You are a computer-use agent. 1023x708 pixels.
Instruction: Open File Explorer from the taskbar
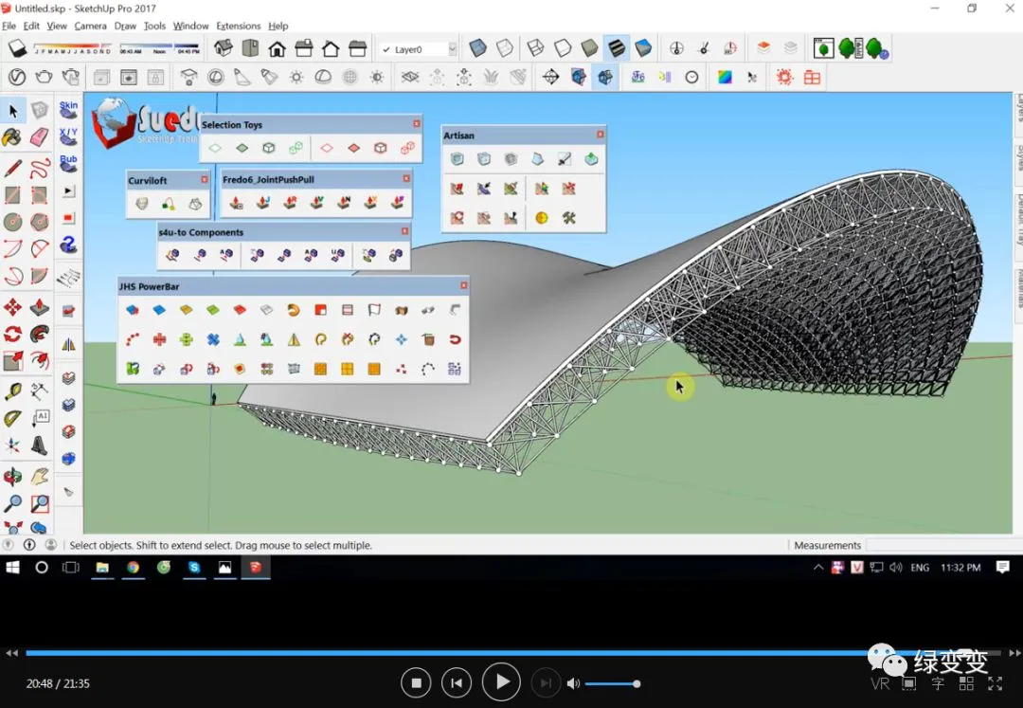102,568
